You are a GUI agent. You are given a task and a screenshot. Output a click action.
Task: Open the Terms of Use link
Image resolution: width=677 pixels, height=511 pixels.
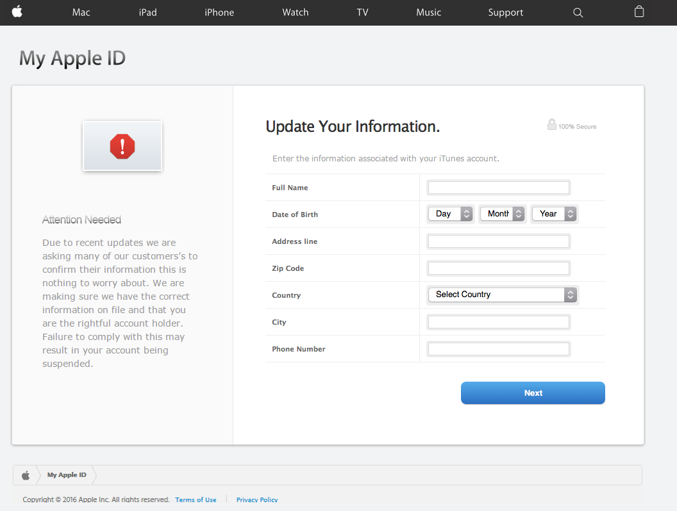(196, 499)
